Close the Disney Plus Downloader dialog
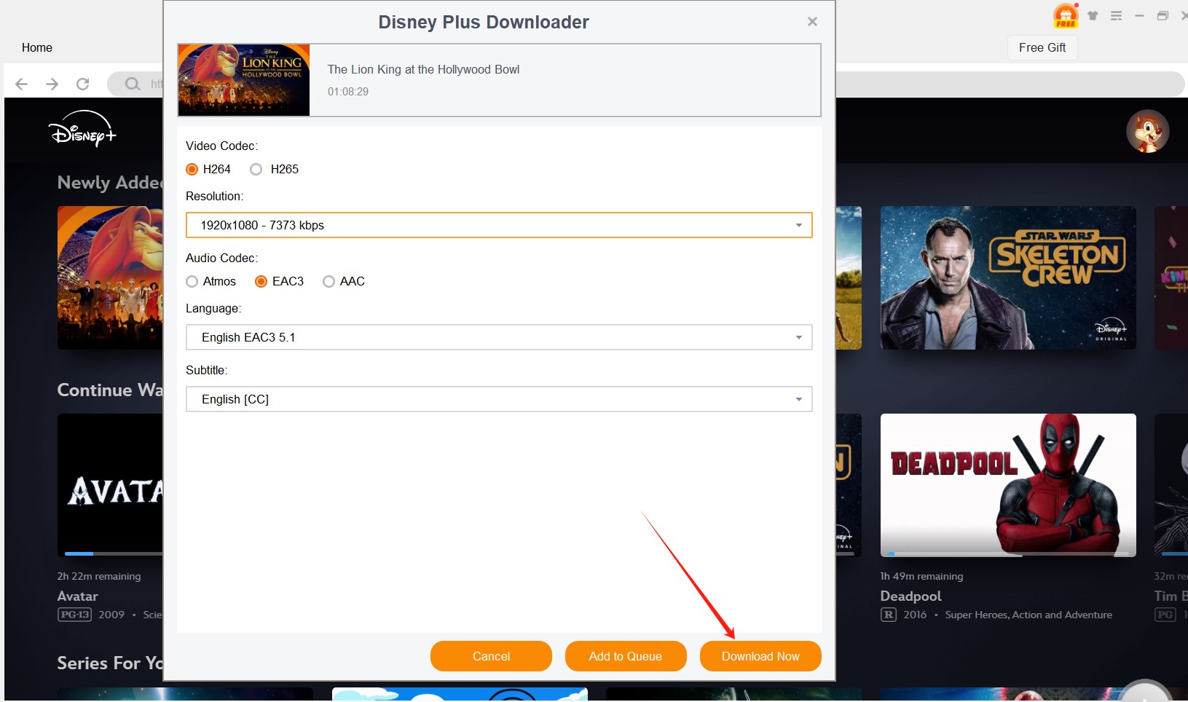 pos(812,22)
